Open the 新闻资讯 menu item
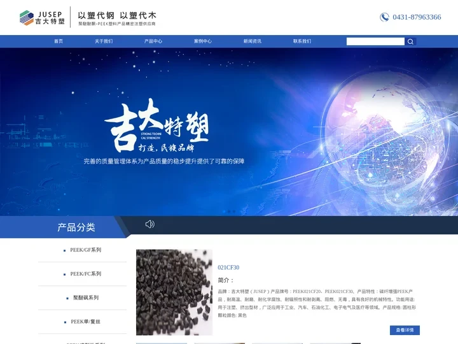Viewport: 458px width, 344px height. click(253, 41)
